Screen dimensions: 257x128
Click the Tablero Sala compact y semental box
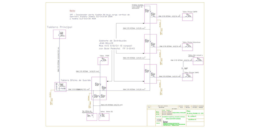[198, 61]
